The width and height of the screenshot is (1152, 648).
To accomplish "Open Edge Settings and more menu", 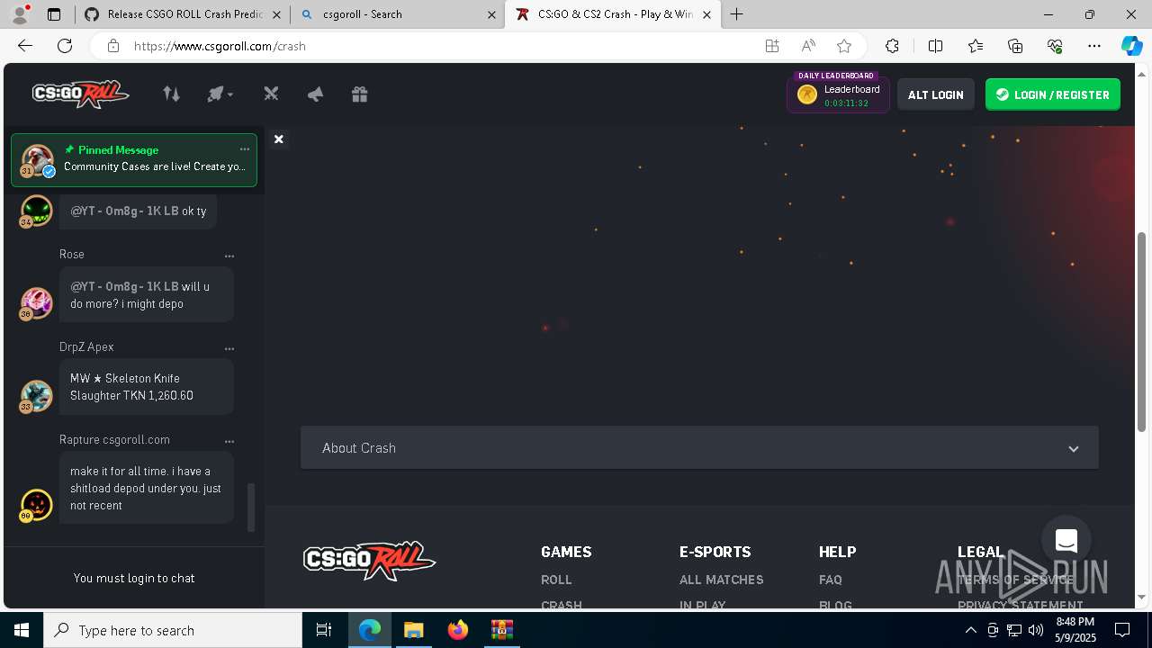I will [x=1094, y=46].
